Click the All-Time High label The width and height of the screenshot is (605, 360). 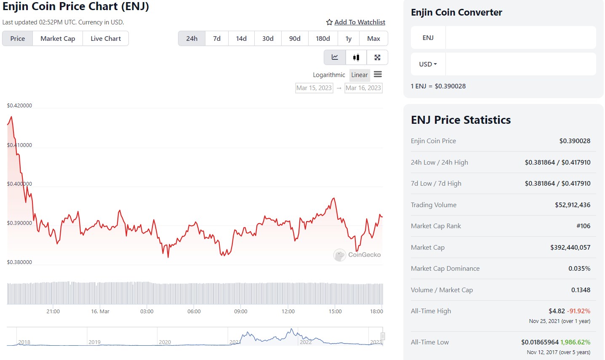pos(431,311)
